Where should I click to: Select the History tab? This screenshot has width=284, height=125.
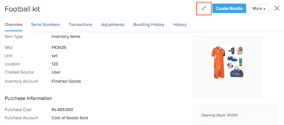pyautogui.click(x=180, y=24)
